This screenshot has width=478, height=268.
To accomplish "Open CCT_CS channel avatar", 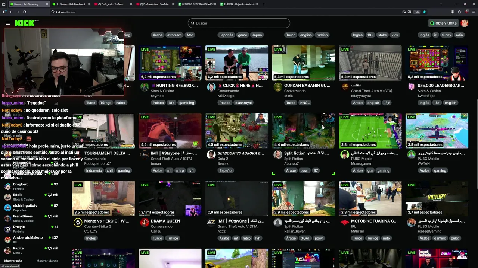I will (x=78, y=223).
